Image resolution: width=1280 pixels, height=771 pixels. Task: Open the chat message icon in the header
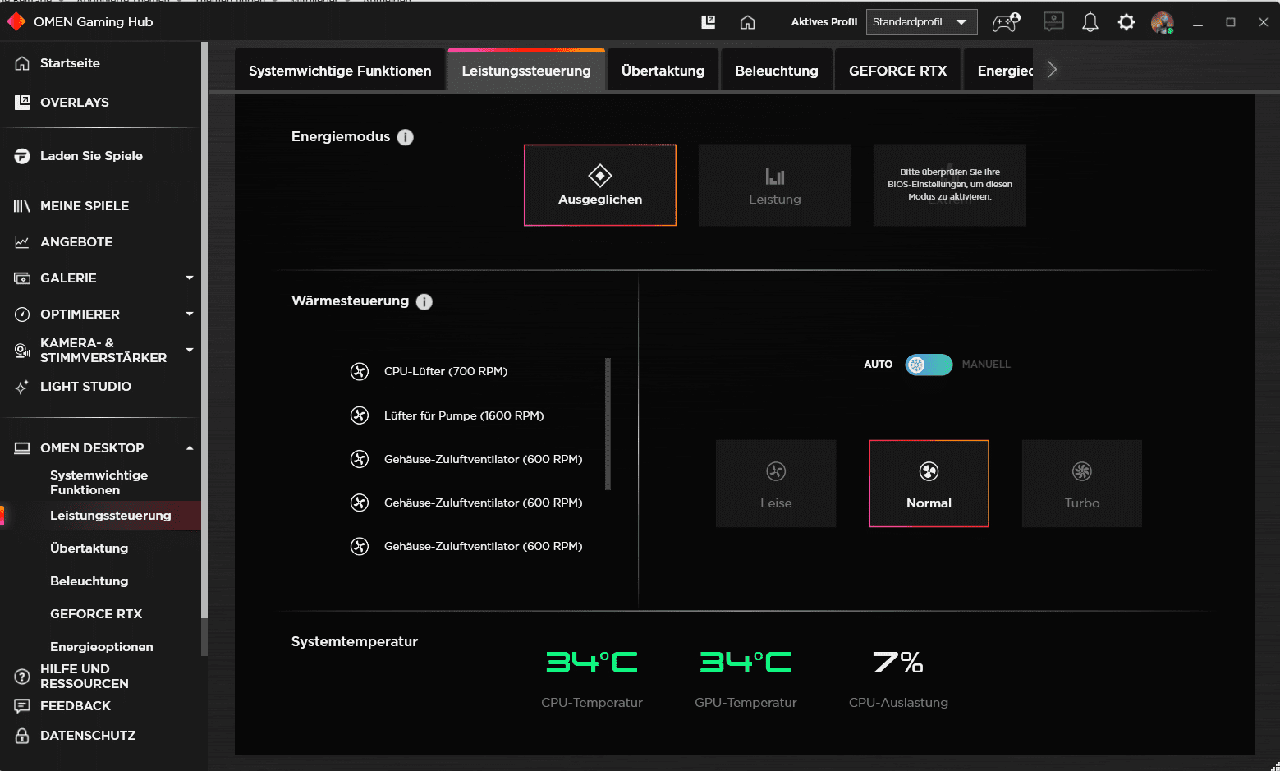click(x=1053, y=22)
